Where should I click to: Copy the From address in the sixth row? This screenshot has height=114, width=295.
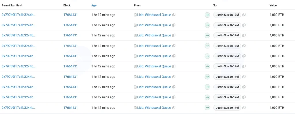pyautogui.click(x=174, y=66)
